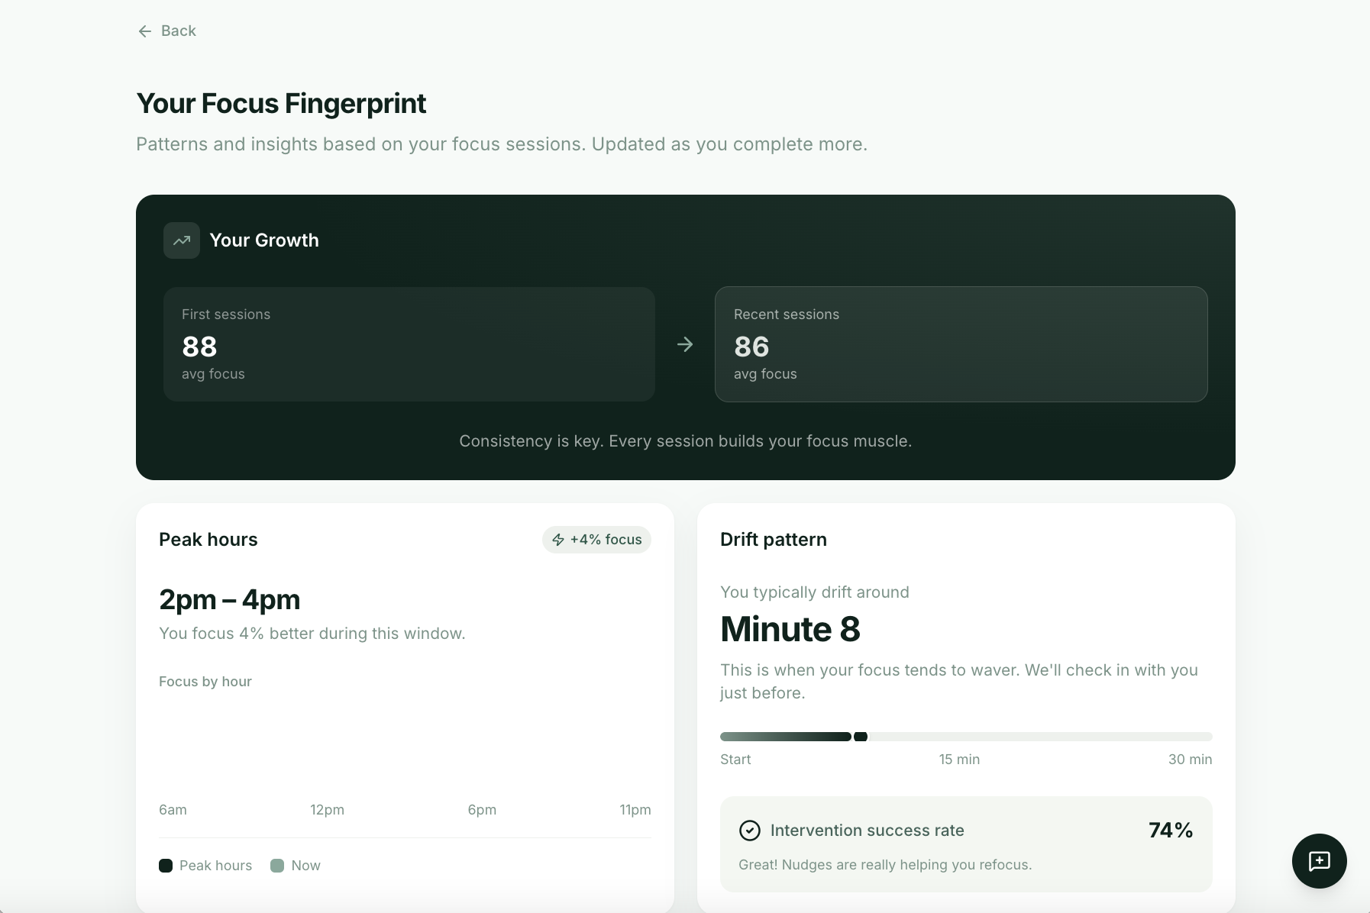Open the feedback chat floating button

[x=1319, y=861]
